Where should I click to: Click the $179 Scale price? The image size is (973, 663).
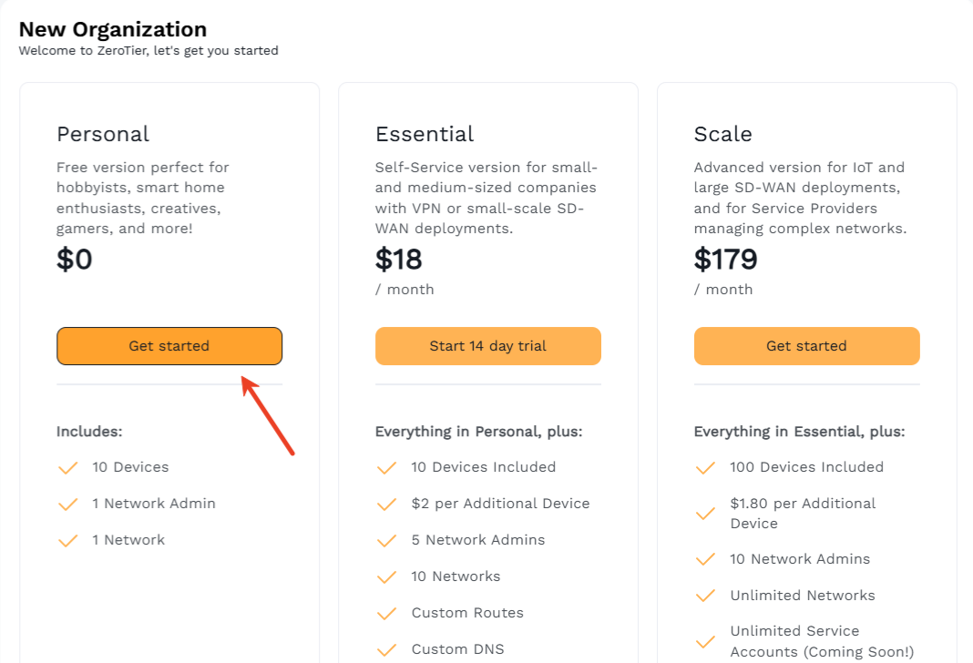point(726,260)
